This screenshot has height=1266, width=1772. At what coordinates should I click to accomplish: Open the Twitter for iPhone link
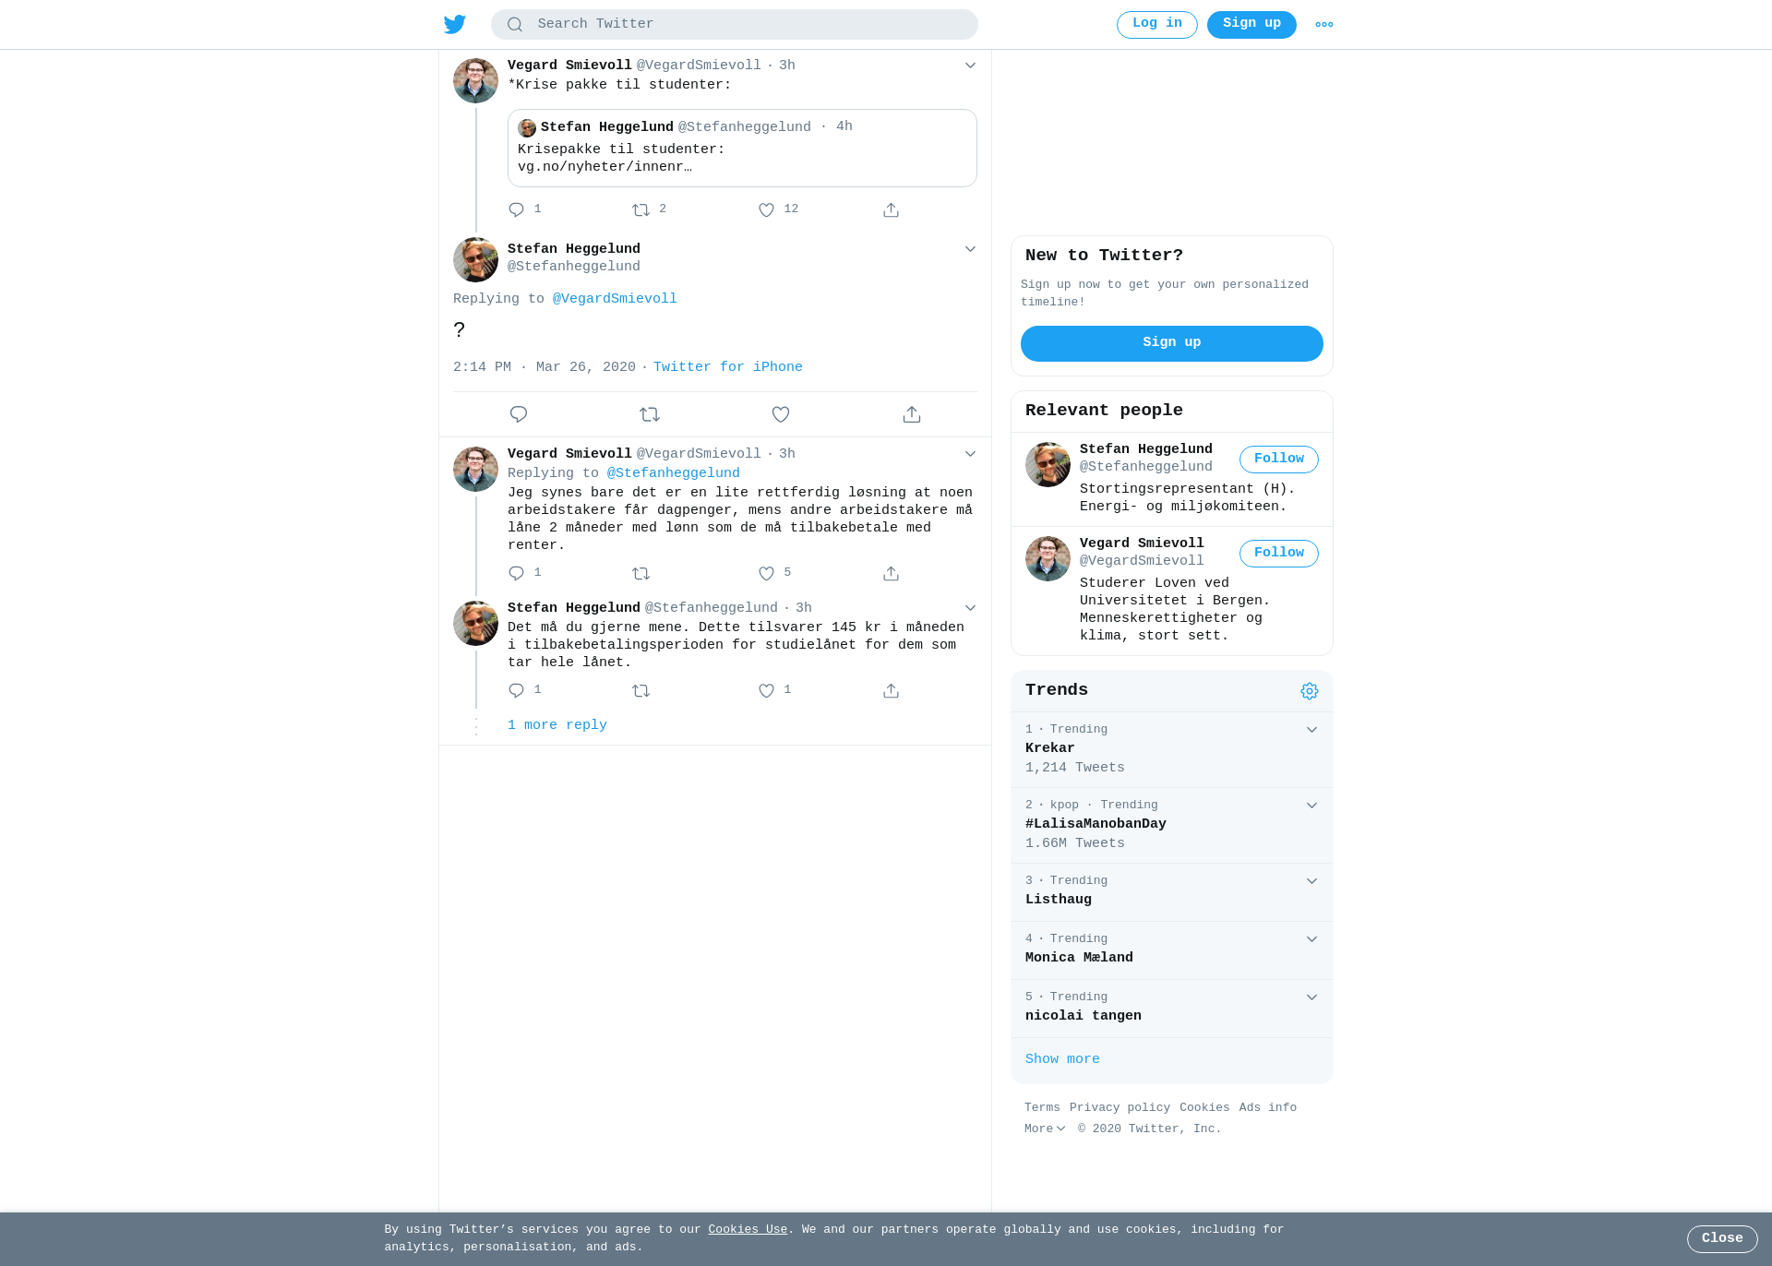click(x=727, y=367)
